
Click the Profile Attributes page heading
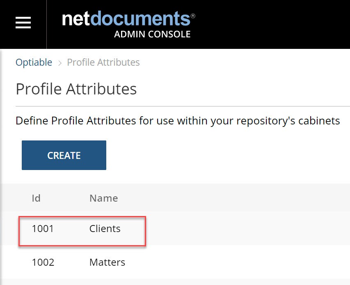click(76, 89)
